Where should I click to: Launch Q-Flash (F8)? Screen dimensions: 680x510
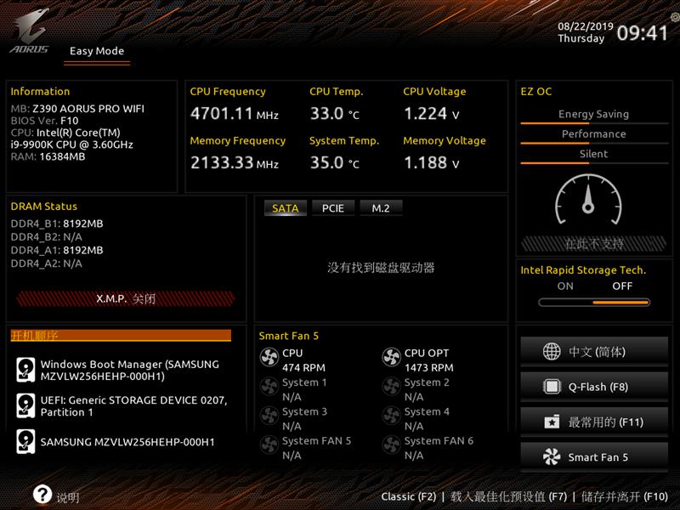[x=594, y=387]
